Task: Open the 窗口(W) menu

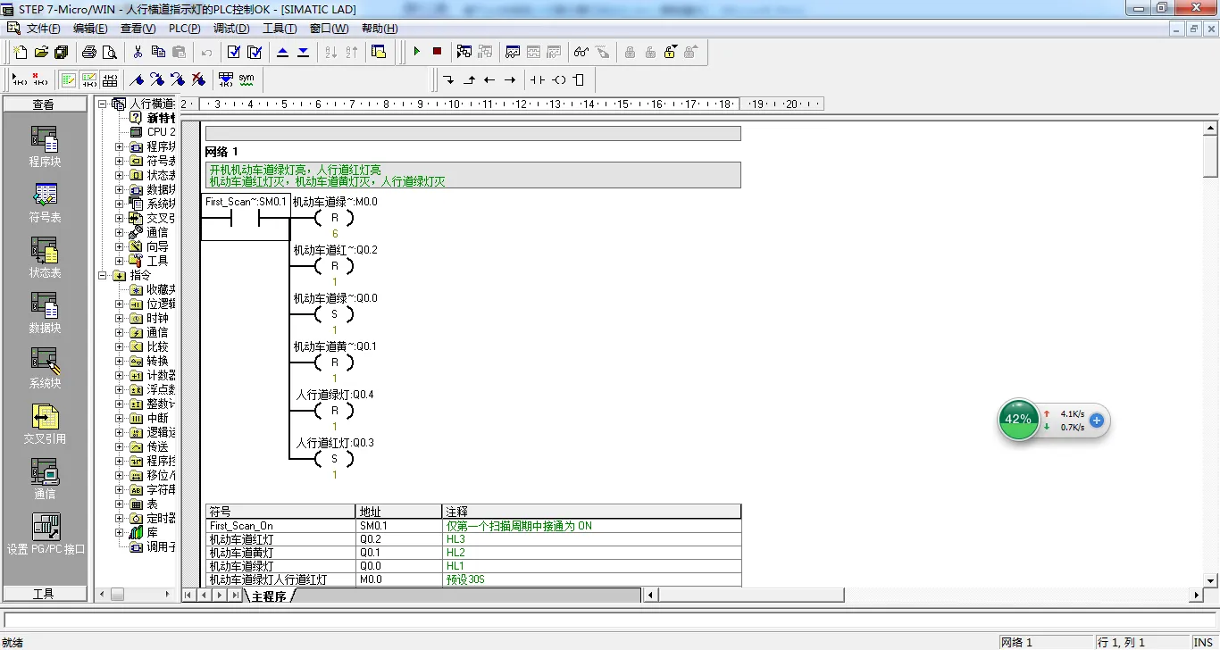Action: tap(330, 29)
